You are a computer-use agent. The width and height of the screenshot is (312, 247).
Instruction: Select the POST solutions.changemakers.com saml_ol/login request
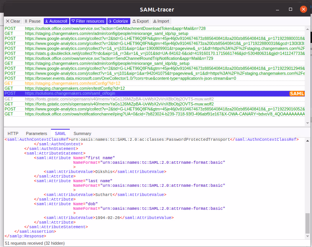tap(154, 93)
